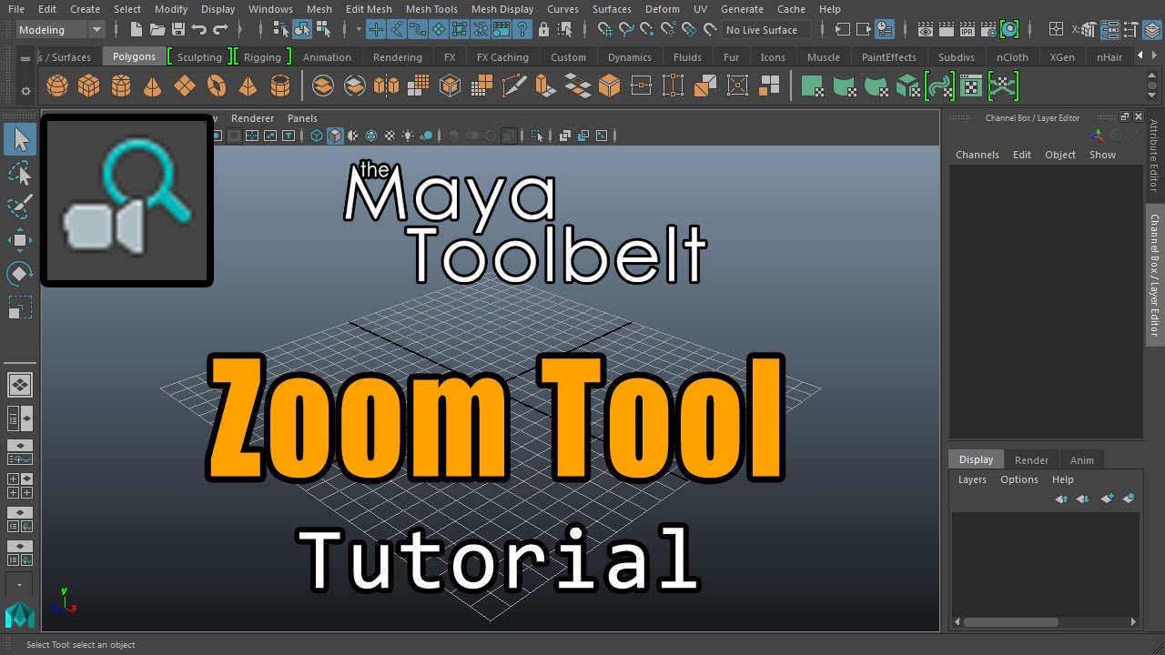
Task: Click the Open Scene folder icon
Action: (x=158, y=30)
